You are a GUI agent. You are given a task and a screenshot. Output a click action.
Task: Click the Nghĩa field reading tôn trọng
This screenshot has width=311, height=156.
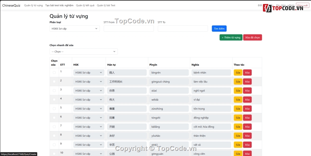coord(211,109)
